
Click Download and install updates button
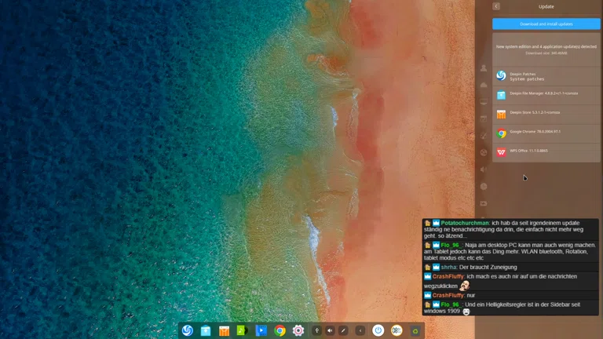(x=546, y=24)
